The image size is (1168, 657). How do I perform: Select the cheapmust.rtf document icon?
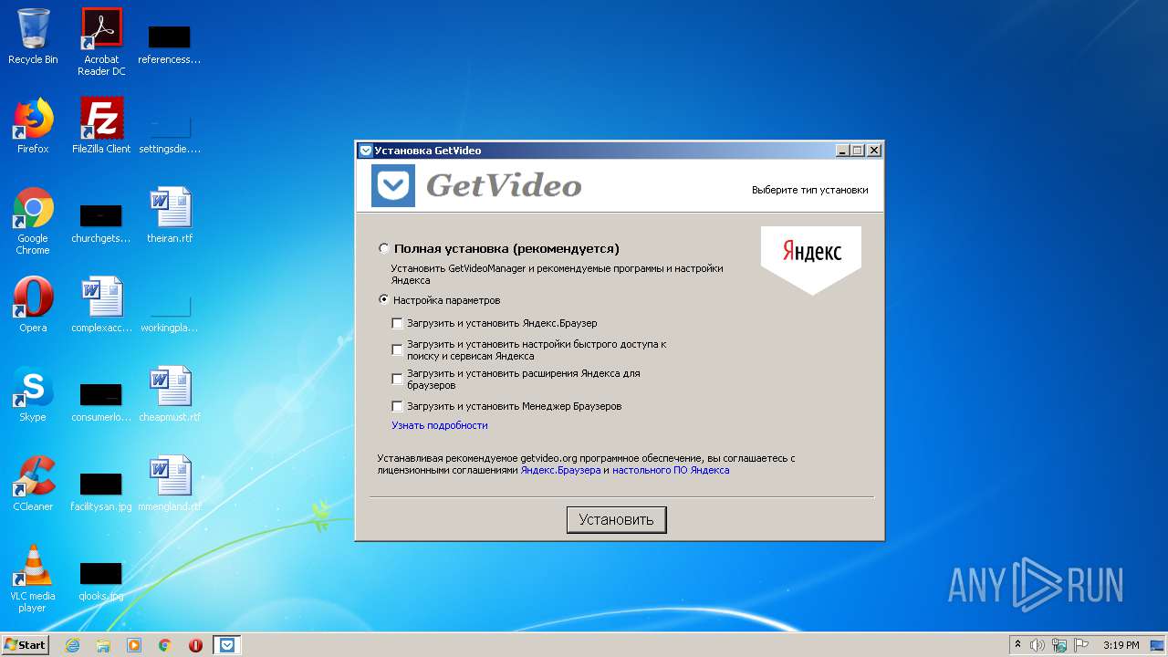click(170, 394)
